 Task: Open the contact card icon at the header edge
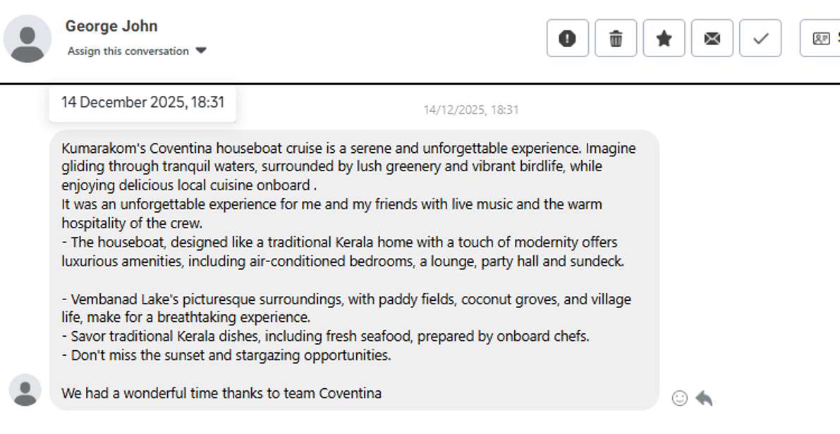click(x=822, y=39)
